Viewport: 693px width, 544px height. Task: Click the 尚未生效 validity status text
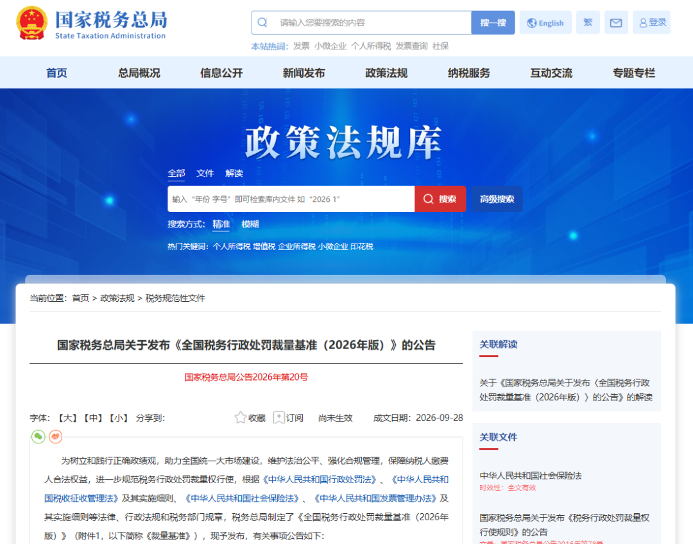coord(336,418)
